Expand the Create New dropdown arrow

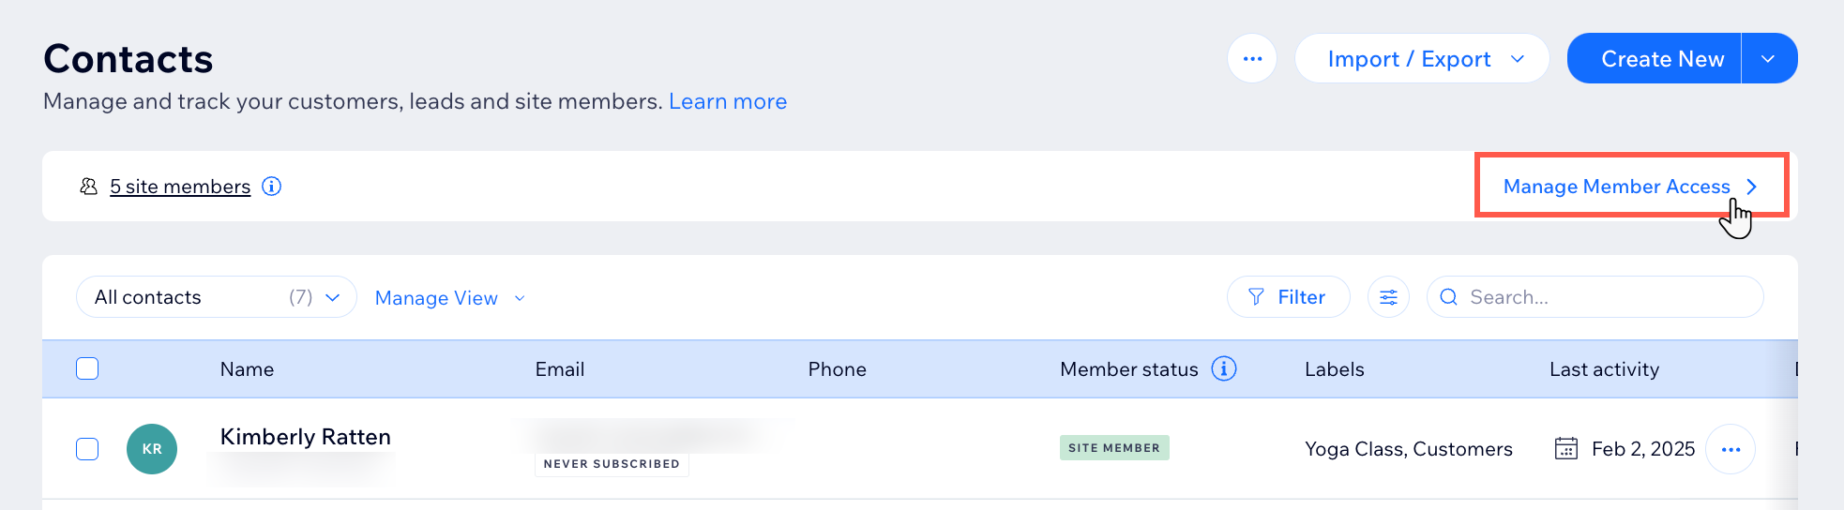click(1769, 58)
